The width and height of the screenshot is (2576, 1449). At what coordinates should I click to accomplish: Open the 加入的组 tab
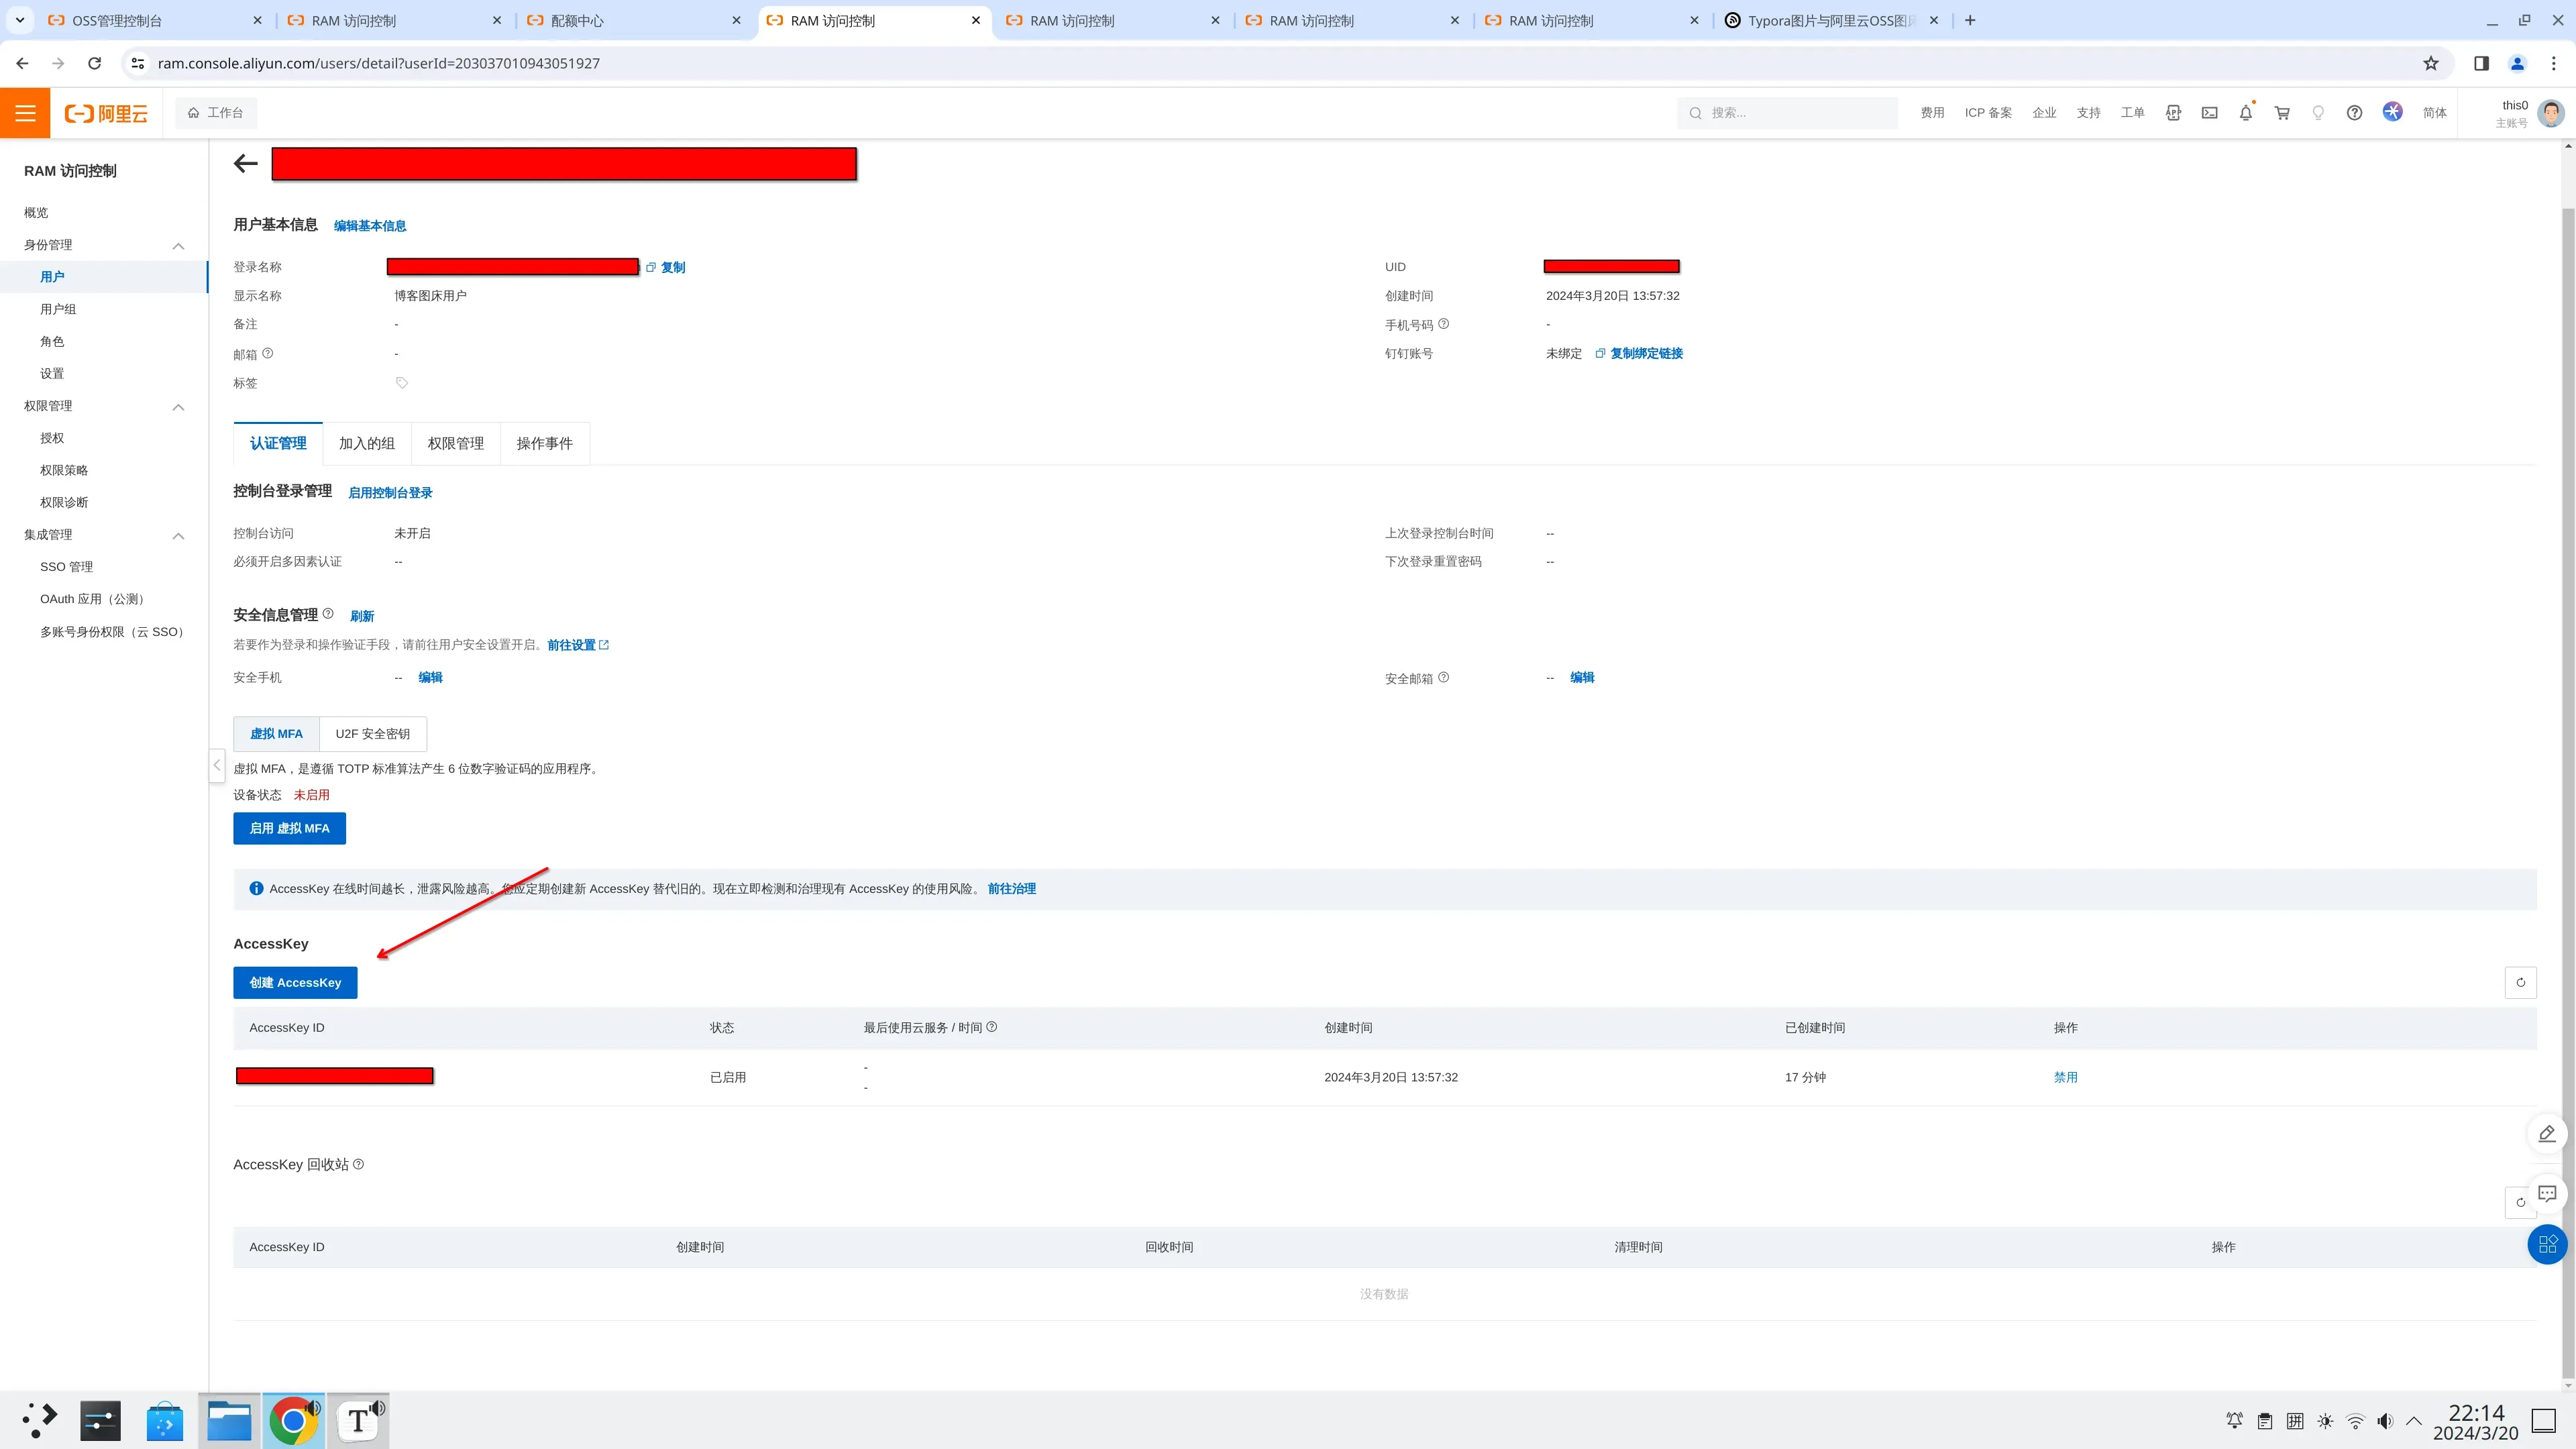click(x=366, y=444)
